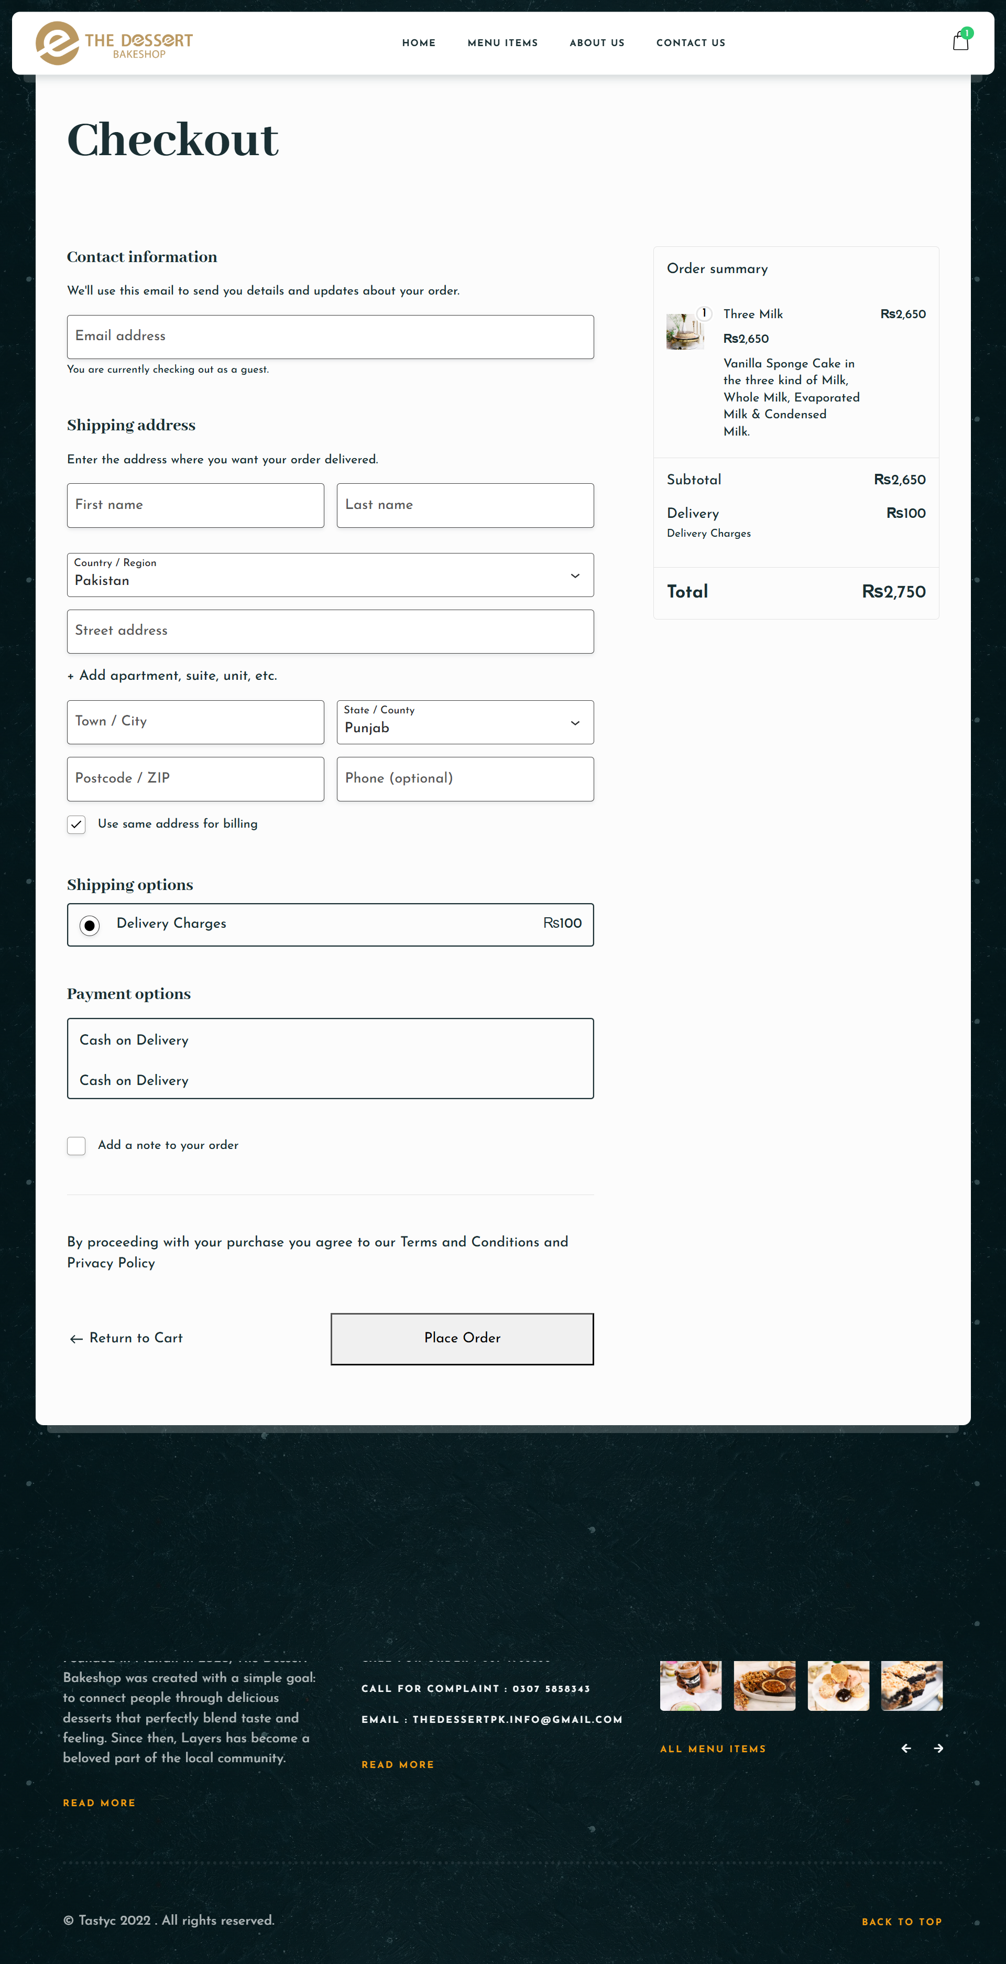This screenshot has width=1006, height=1964.
Task: Enable Add a note to your order
Action: (x=76, y=1145)
